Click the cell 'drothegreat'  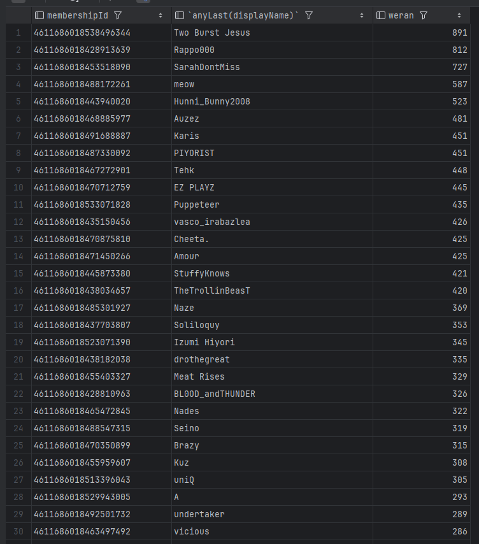[272, 359]
